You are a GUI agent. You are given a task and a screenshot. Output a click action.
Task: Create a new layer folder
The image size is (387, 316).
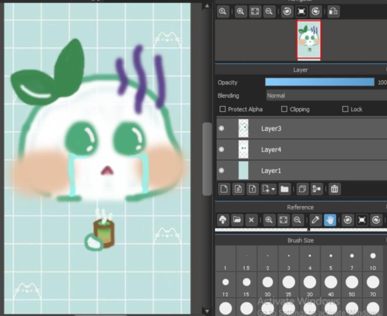[x=285, y=189]
